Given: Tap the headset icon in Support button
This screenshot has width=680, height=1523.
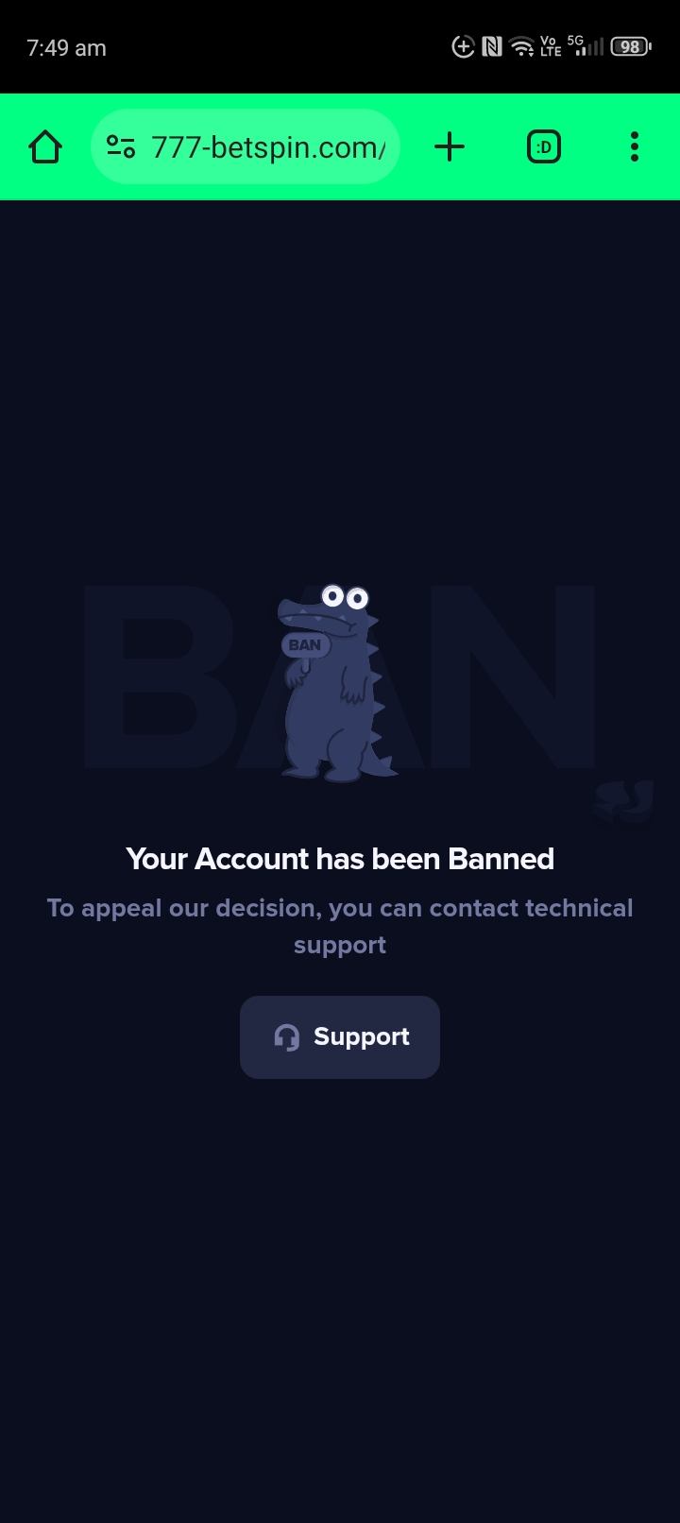Looking at the screenshot, I should tap(287, 1037).
